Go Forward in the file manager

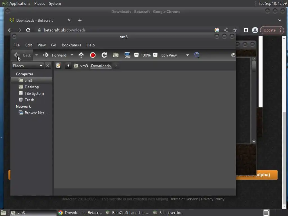coord(55,55)
